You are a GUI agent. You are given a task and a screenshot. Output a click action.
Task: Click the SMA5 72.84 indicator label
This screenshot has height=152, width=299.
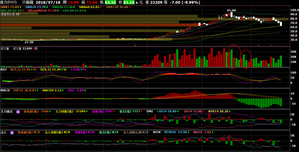11,7
